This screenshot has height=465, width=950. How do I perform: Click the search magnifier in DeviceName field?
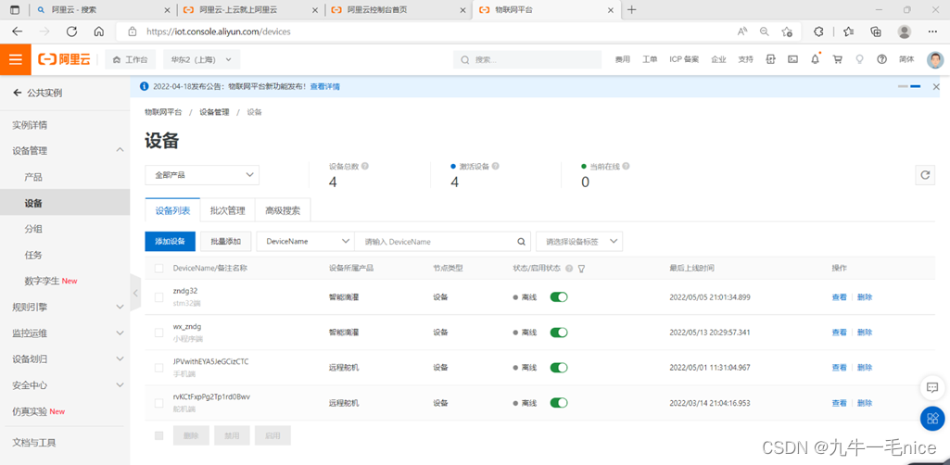521,241
